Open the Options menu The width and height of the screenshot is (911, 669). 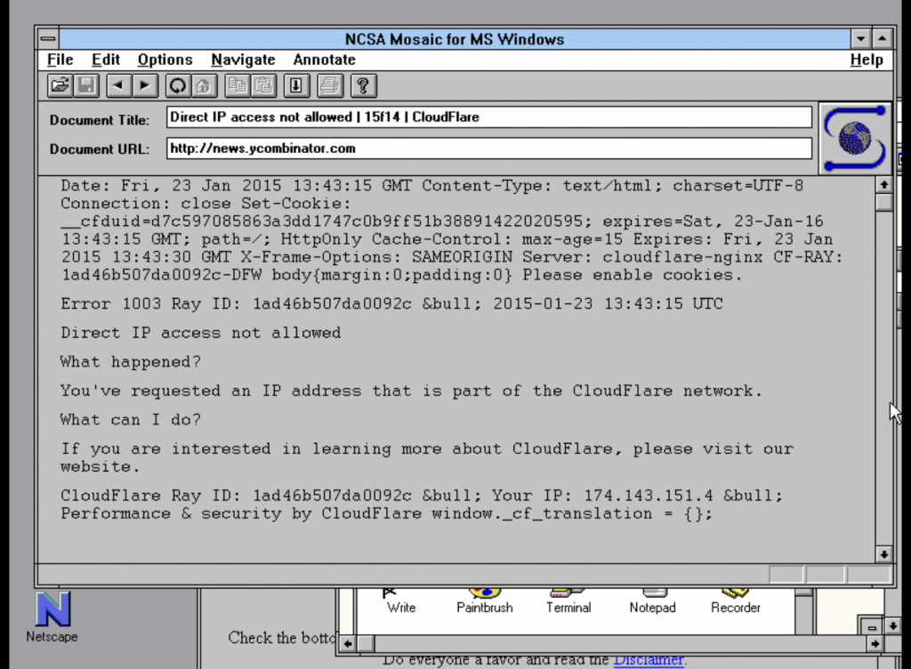[x=165, y=60]
